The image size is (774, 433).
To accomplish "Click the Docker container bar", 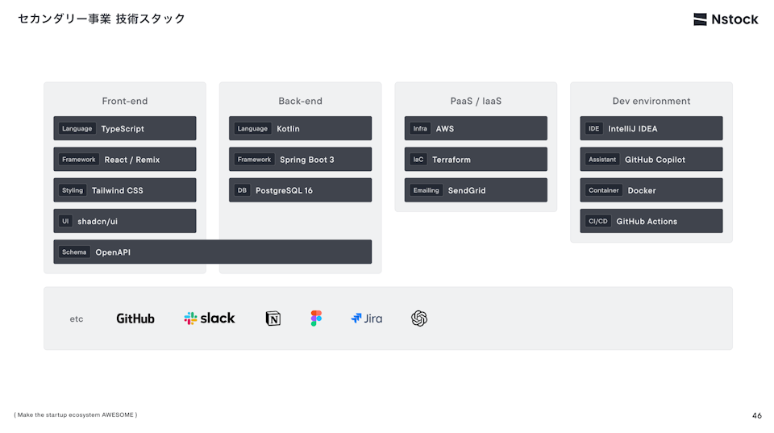I will tap(651, 190).
